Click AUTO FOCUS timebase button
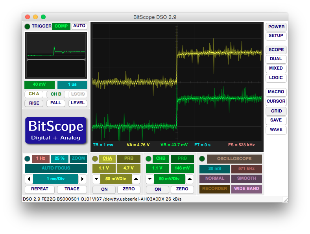 click(56, 168)
